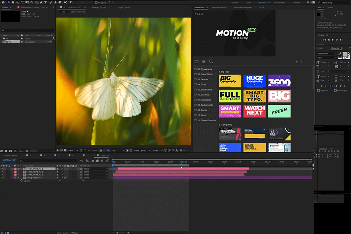
Task: Activate the Rotation tool
Action: click(x=23, y=2)
